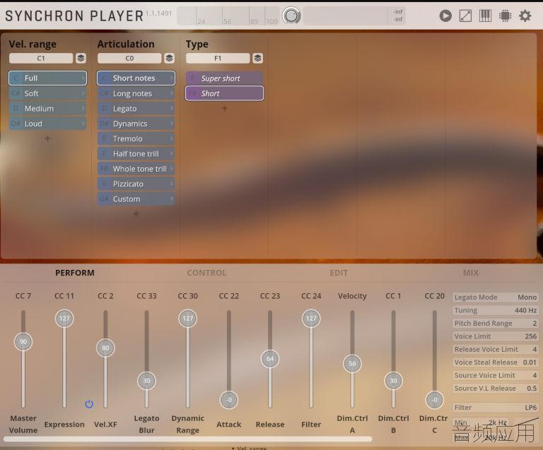Image resolution: width=543 pixels, height=450 pixels.
Task: Click the Release slider handle
Action: click(270, 359)
